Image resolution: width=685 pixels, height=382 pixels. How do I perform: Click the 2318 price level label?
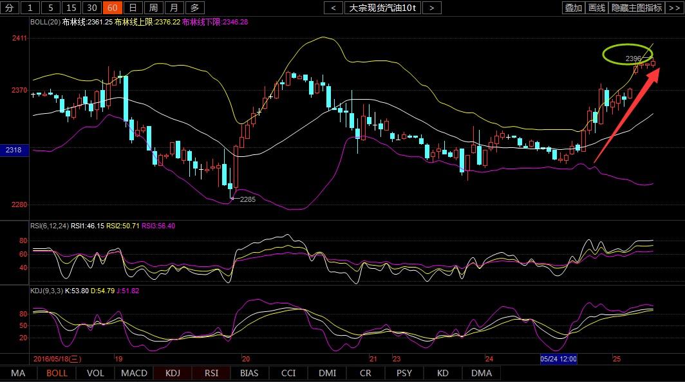point(14,150)
